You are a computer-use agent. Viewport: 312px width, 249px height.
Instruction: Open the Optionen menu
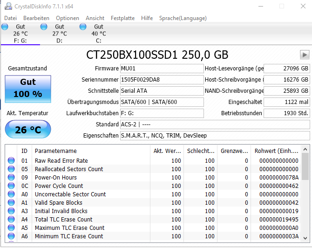68,18
